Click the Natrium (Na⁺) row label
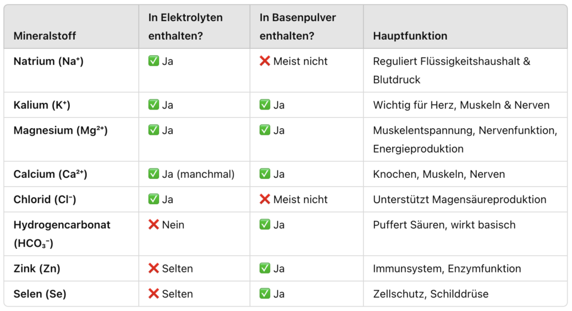The height and width of the screenshot is (311, 572). coord(49,61)
